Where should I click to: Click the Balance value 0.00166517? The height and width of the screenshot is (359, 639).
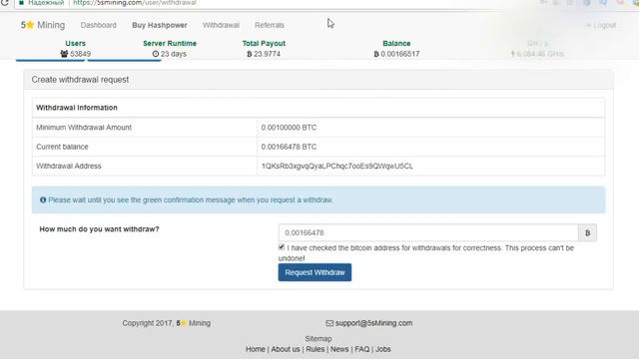pos(399,54)
